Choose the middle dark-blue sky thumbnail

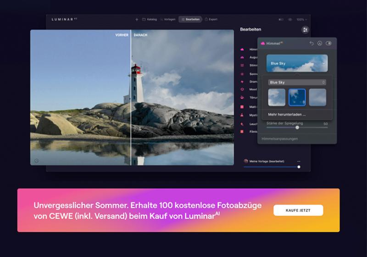(297, 97)
